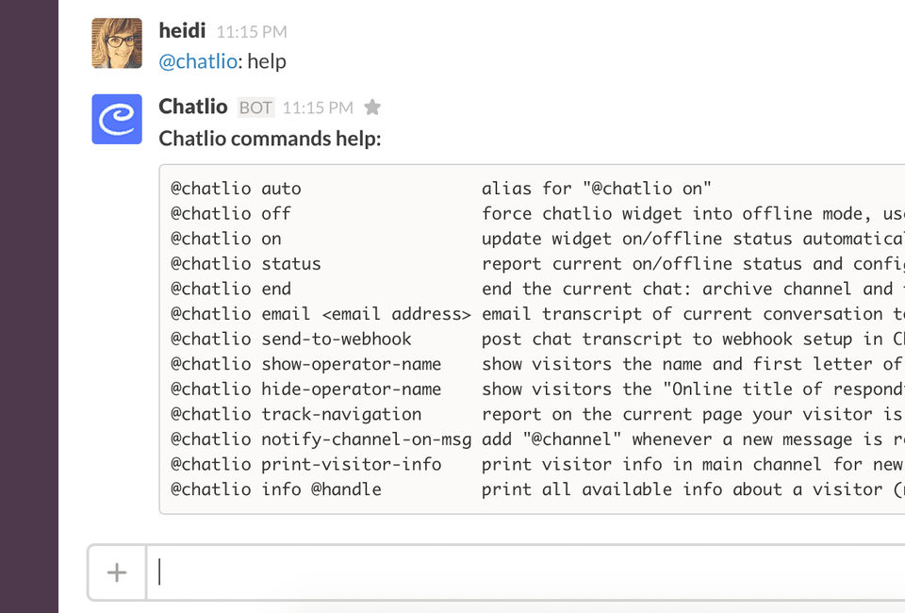Click the "@chatlio track-navigation" command text
Viewport: 905px width, 613px height.
[295, 414]
